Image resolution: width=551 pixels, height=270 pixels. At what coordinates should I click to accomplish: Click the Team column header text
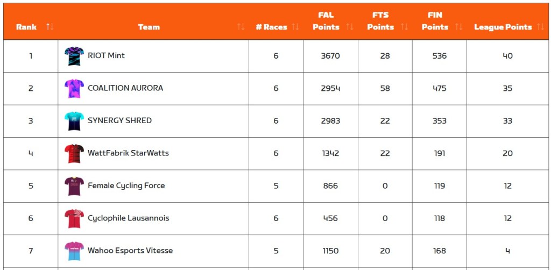[149, 27]
